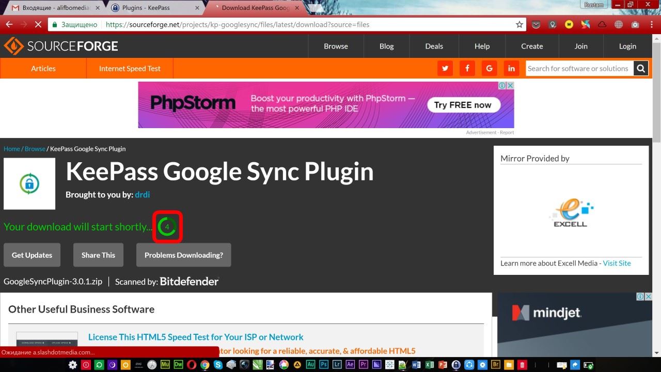Image resolution: width=661 pixels, height=372 pixels.
Task: Open After Effects from the taskbar
Action: click(350, 365)
